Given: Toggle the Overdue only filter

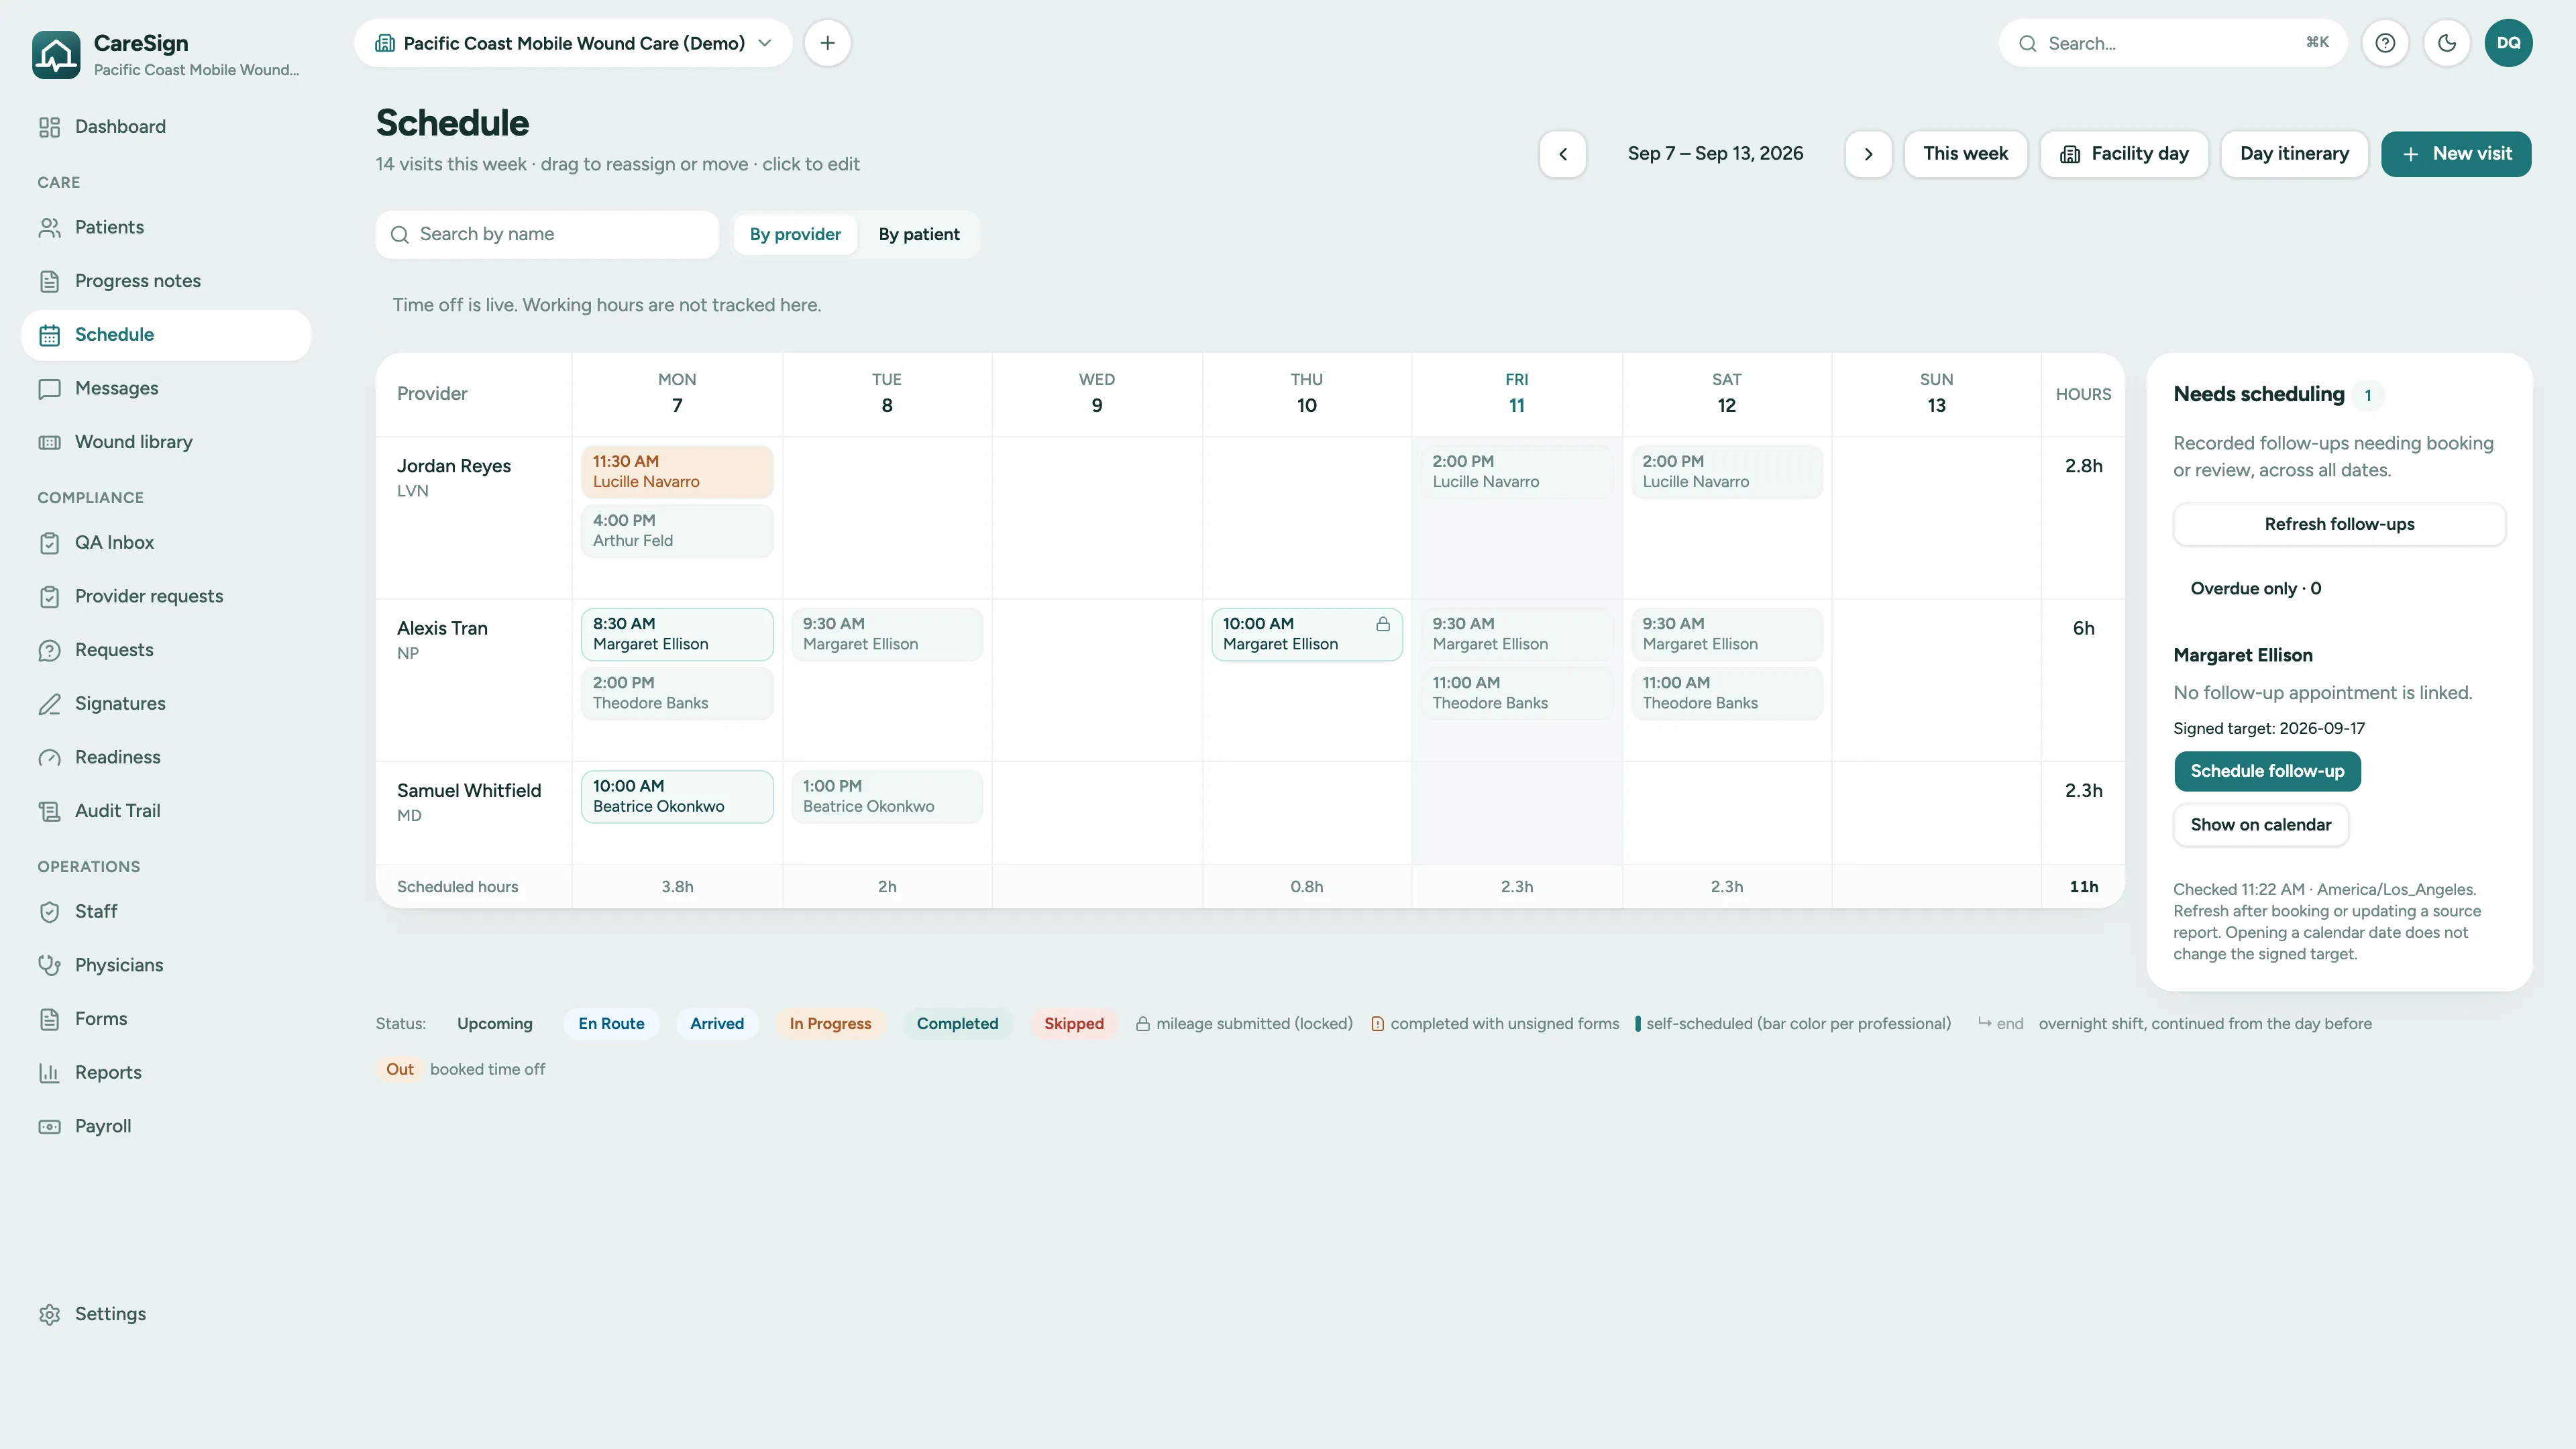Looking at the screenshot, I should [x=2256, y=588].
